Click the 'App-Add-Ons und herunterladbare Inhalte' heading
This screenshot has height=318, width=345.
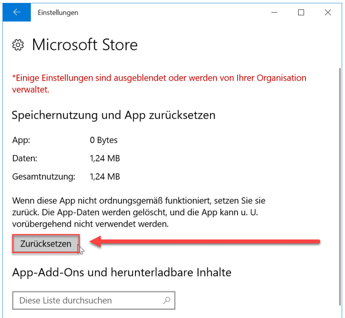(x=122, y=272)
